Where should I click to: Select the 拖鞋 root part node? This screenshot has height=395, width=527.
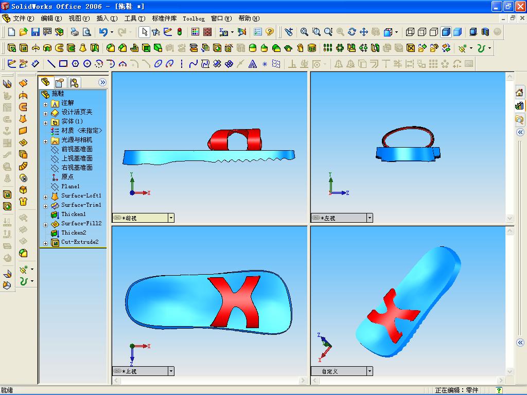click(58, 94)
